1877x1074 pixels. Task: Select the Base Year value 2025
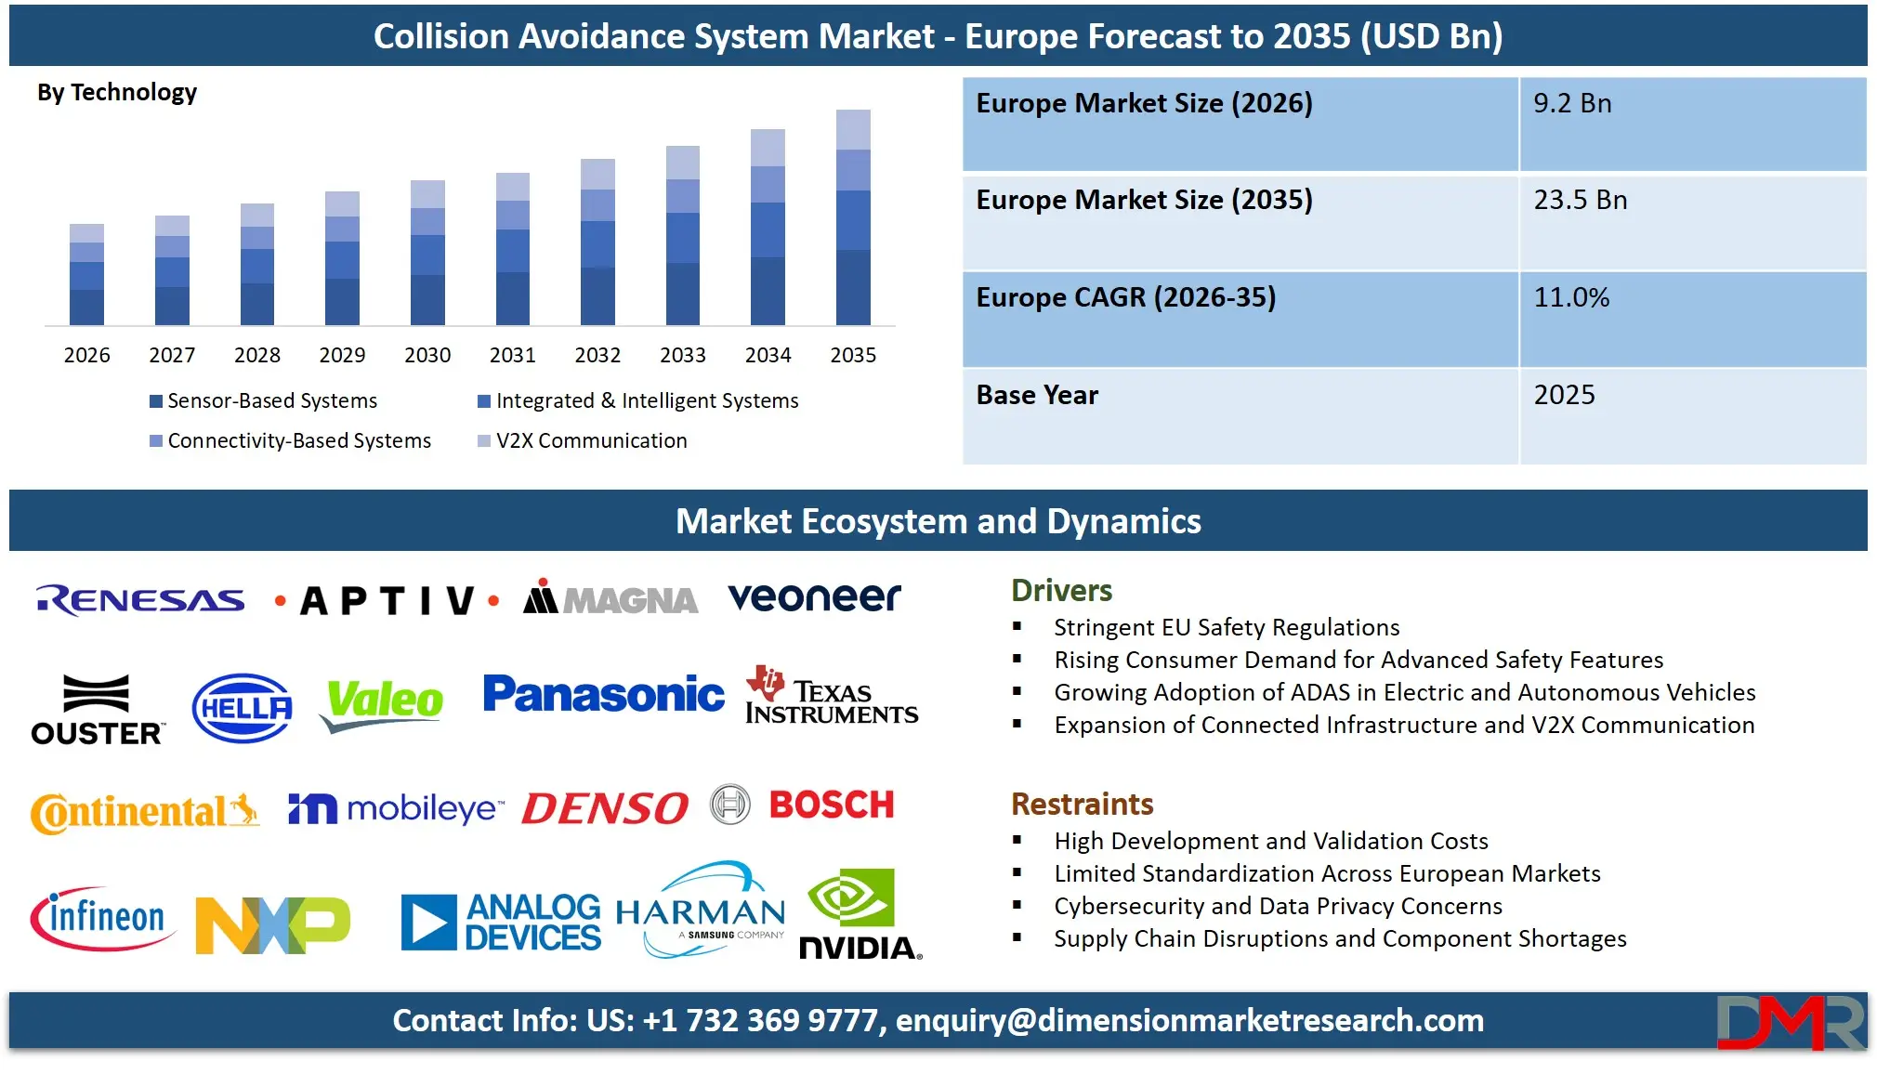(x=1564, y=395)
